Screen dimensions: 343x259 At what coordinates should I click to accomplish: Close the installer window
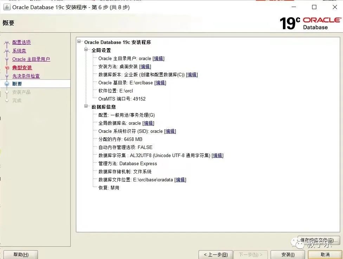335,7
